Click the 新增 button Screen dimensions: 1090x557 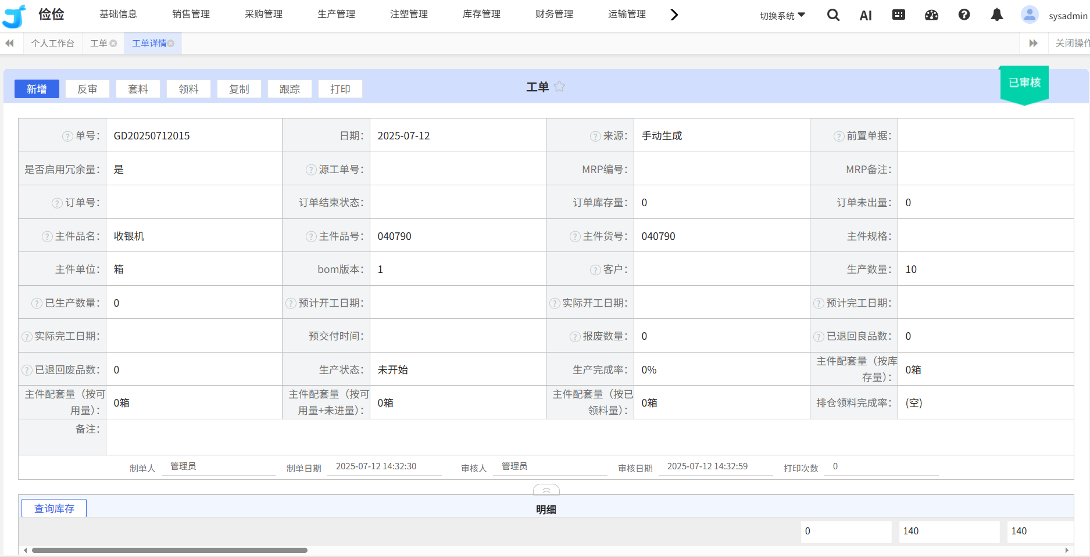(x=37, y=89)
